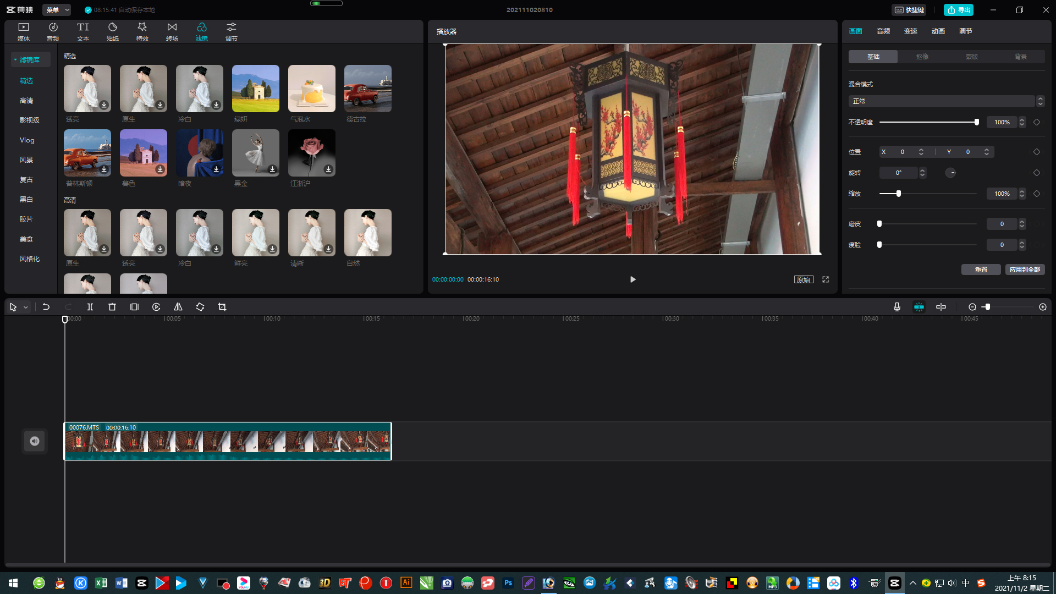Click the fullscreen preview icon

[826, 279]
